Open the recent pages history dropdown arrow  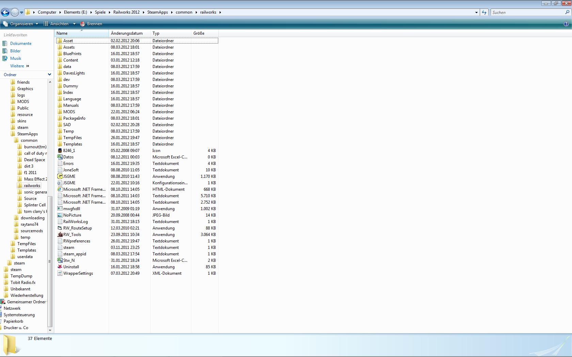[x=21, y=13]
